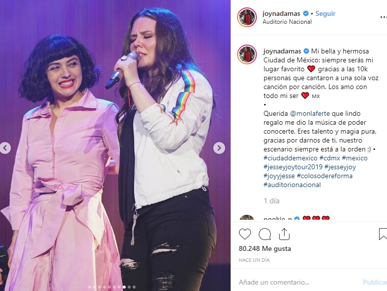View the 80.248 Me gusta likes list
Image resolution: width=387 pixels, height=291 pixels.
(x=265, y=248)
